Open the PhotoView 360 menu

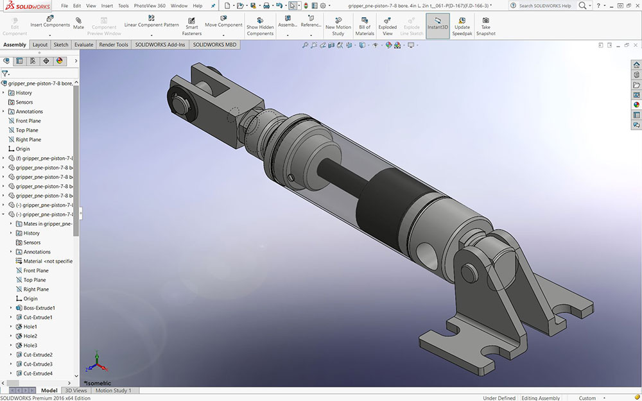pos(150,6)
